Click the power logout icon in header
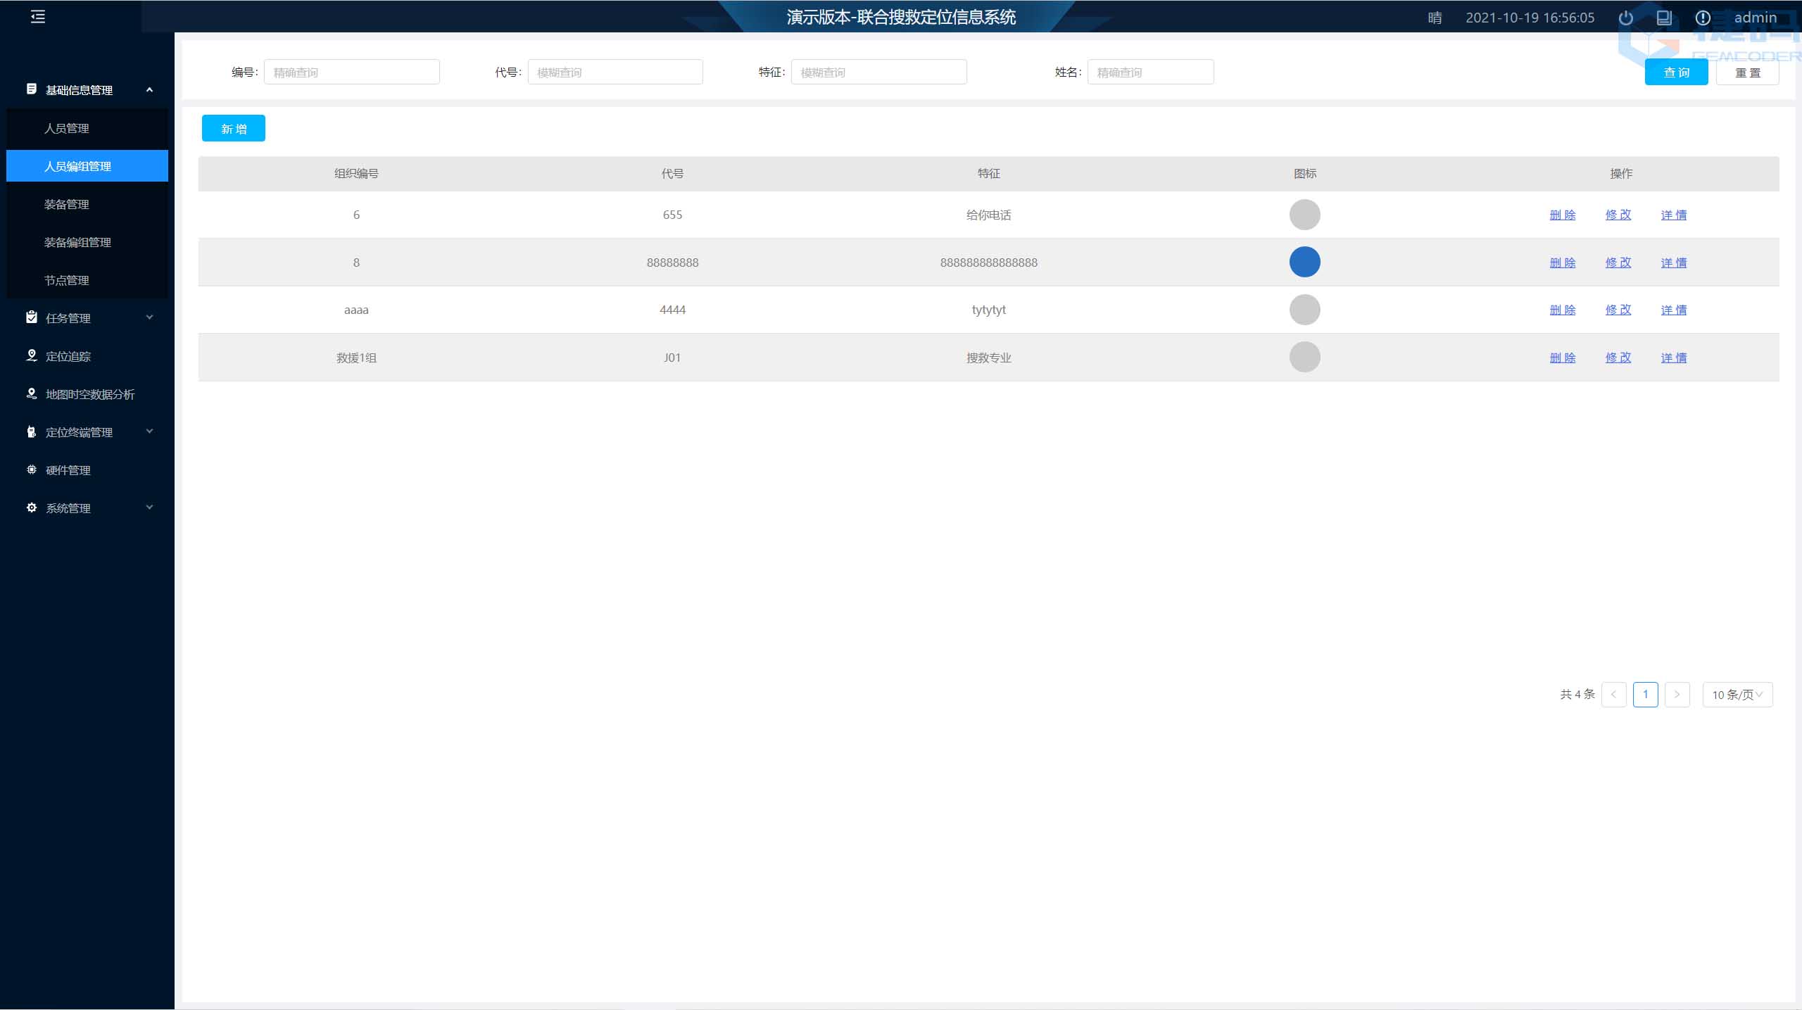Viewport: 1802px width, 1010px height. tap(1625, 18)
